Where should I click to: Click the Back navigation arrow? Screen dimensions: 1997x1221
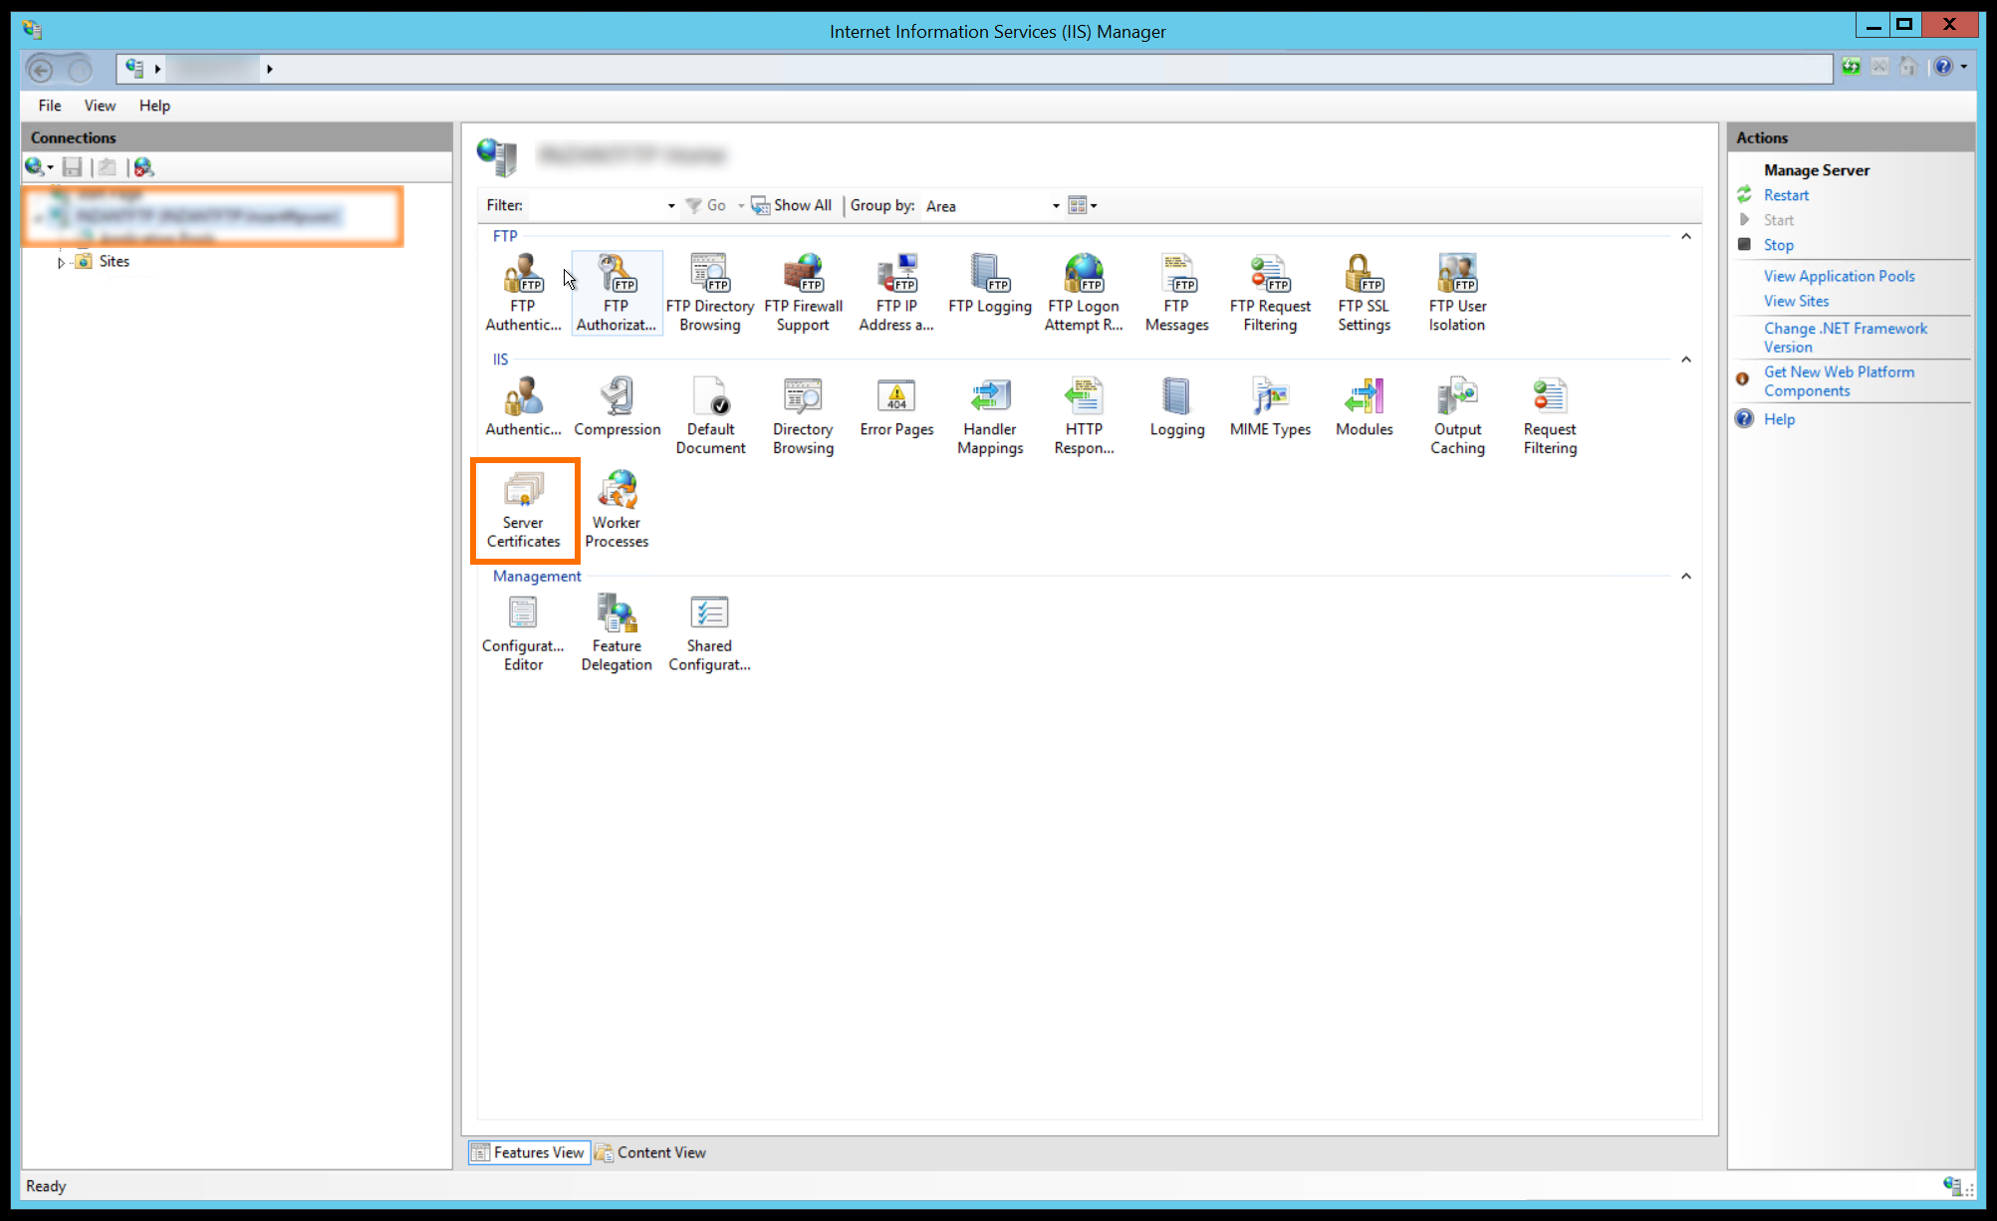pyautogui.click(x=41, y=69)
